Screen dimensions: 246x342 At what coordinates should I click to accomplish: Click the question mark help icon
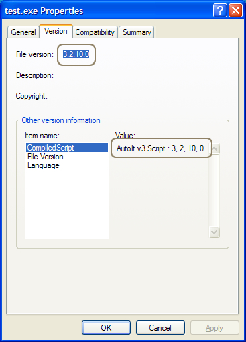pyautogui.click(x=220, y=10)
